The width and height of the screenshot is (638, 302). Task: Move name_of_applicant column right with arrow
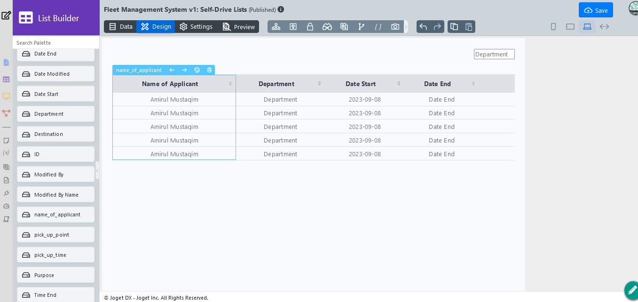pos(184,70)
